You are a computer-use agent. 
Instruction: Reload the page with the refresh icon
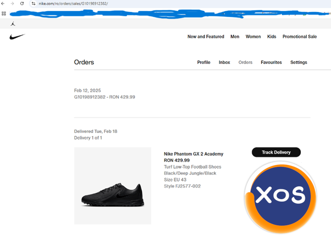[x=22, y=3]
